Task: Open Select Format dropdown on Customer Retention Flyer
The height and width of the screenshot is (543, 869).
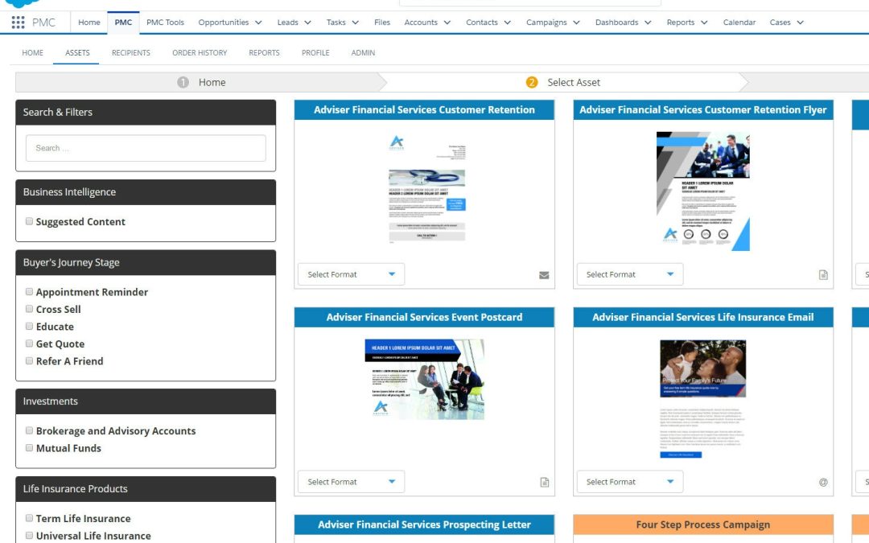Action: point(629,274)
